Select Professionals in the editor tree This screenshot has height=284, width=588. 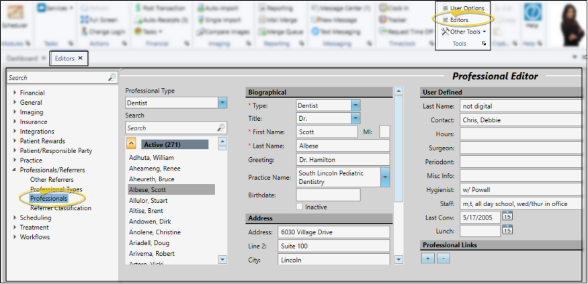click(48, 199)
